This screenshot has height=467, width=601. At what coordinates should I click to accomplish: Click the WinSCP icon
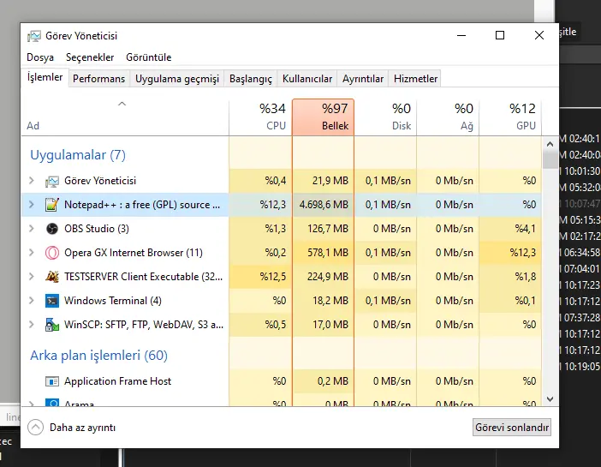point(52,325)
